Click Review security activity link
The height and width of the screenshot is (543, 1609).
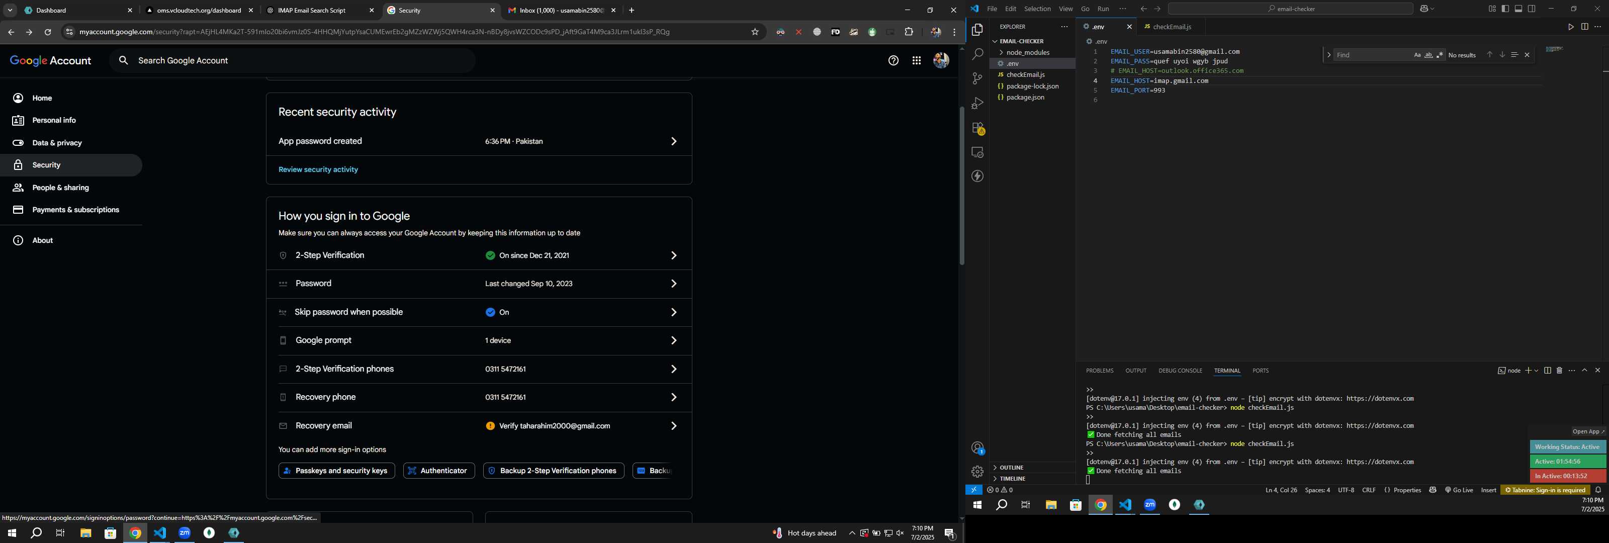click(318, 170)
